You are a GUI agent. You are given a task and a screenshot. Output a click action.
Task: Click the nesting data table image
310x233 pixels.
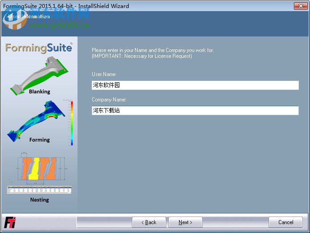[39, 190]
